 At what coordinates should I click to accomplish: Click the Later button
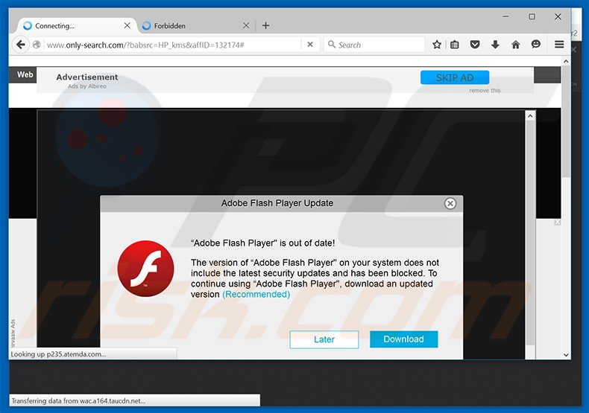pos(324,339)
